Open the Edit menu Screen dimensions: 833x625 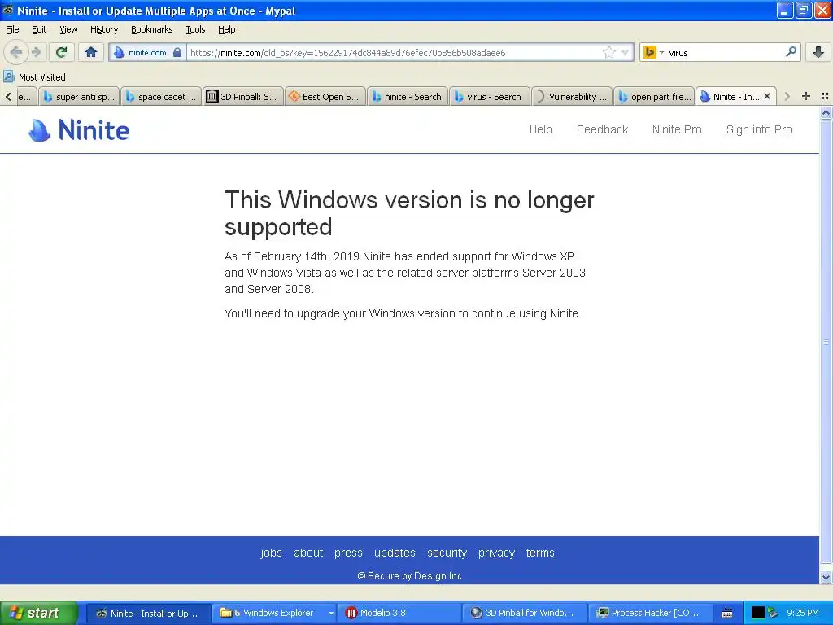[39, 29]
